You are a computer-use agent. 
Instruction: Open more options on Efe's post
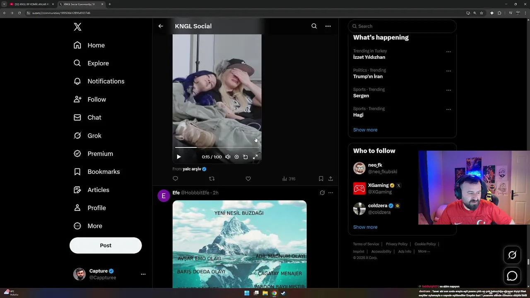330,193
